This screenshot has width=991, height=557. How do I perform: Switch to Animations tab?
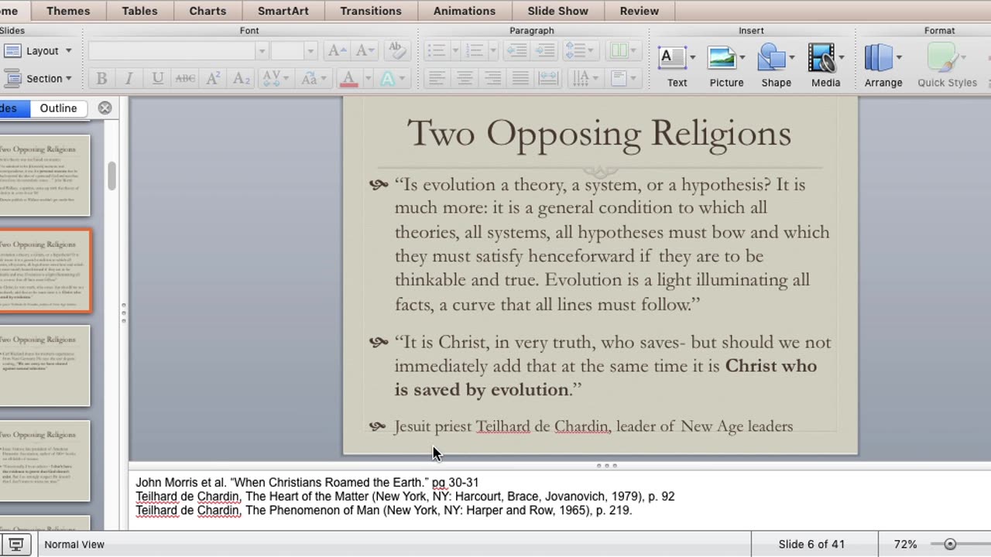point(466,11)
